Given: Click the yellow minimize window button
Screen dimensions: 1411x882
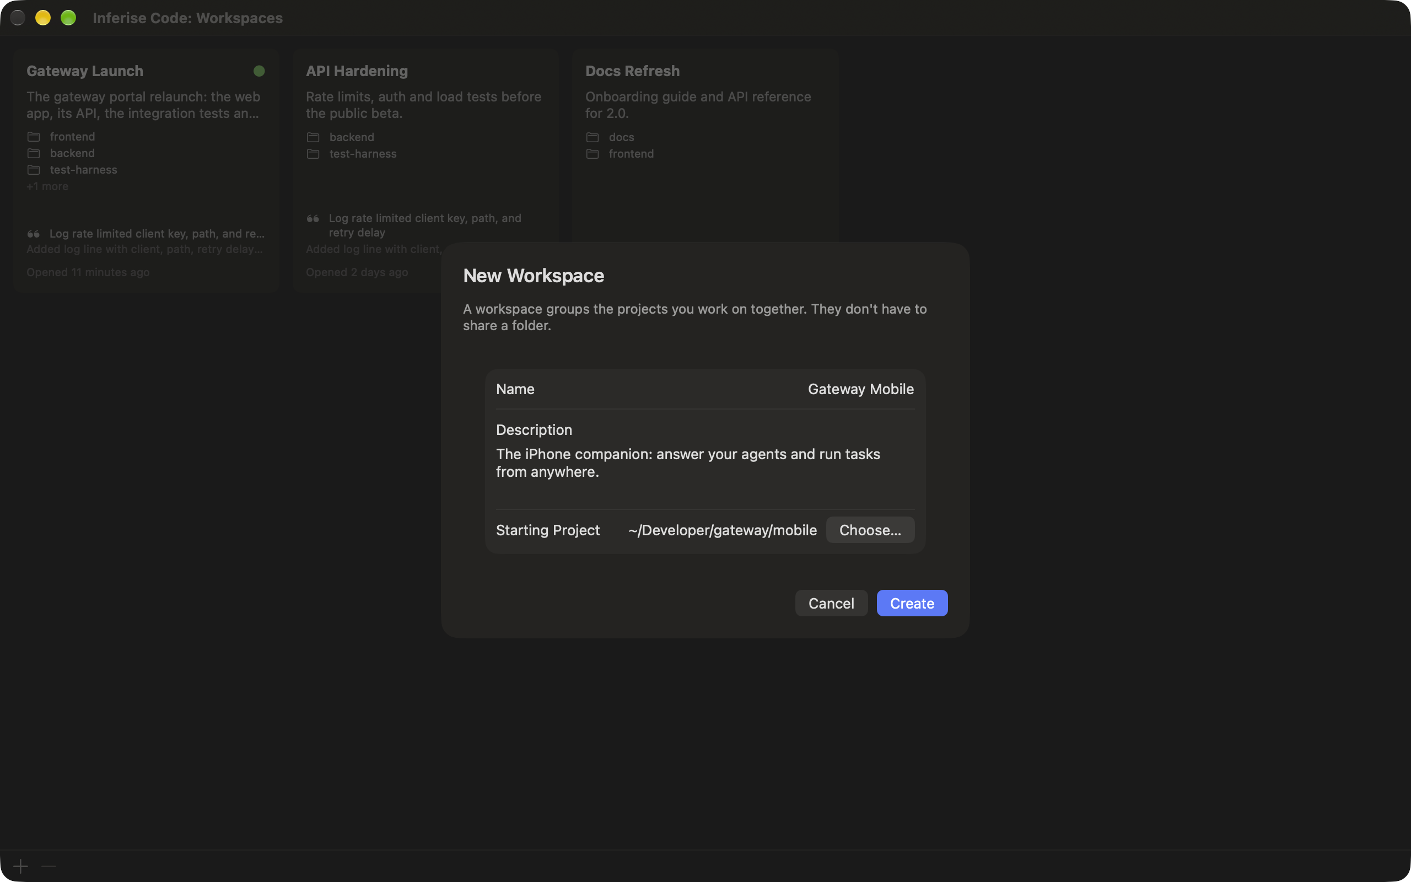Looking at the screenshot, I should pos(42,18).
